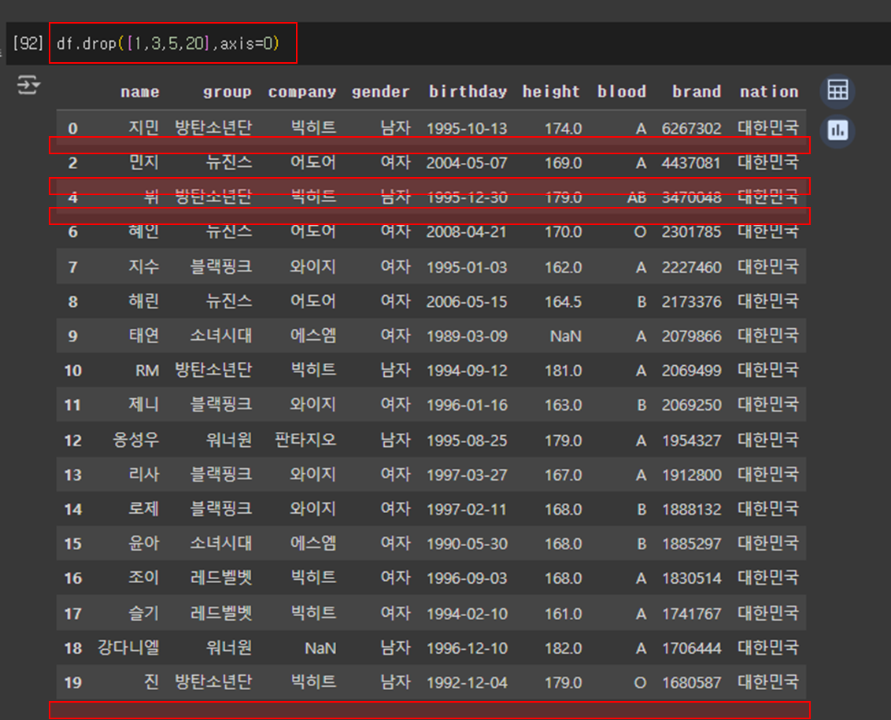Open the interactive table conversion icon

point(837,91)
